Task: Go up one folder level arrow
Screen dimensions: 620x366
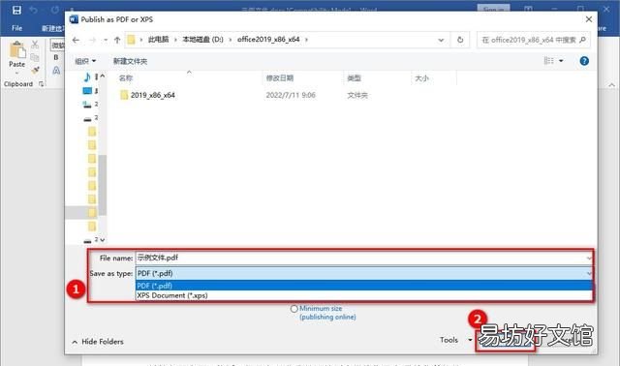Action: coord(117,40)
